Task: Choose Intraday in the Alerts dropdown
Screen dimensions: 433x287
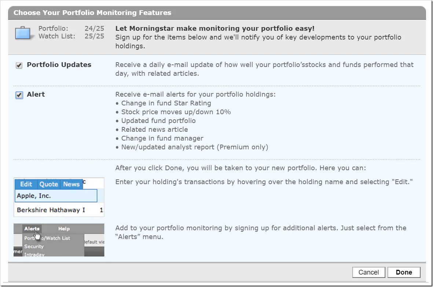Action: point(34,254)
